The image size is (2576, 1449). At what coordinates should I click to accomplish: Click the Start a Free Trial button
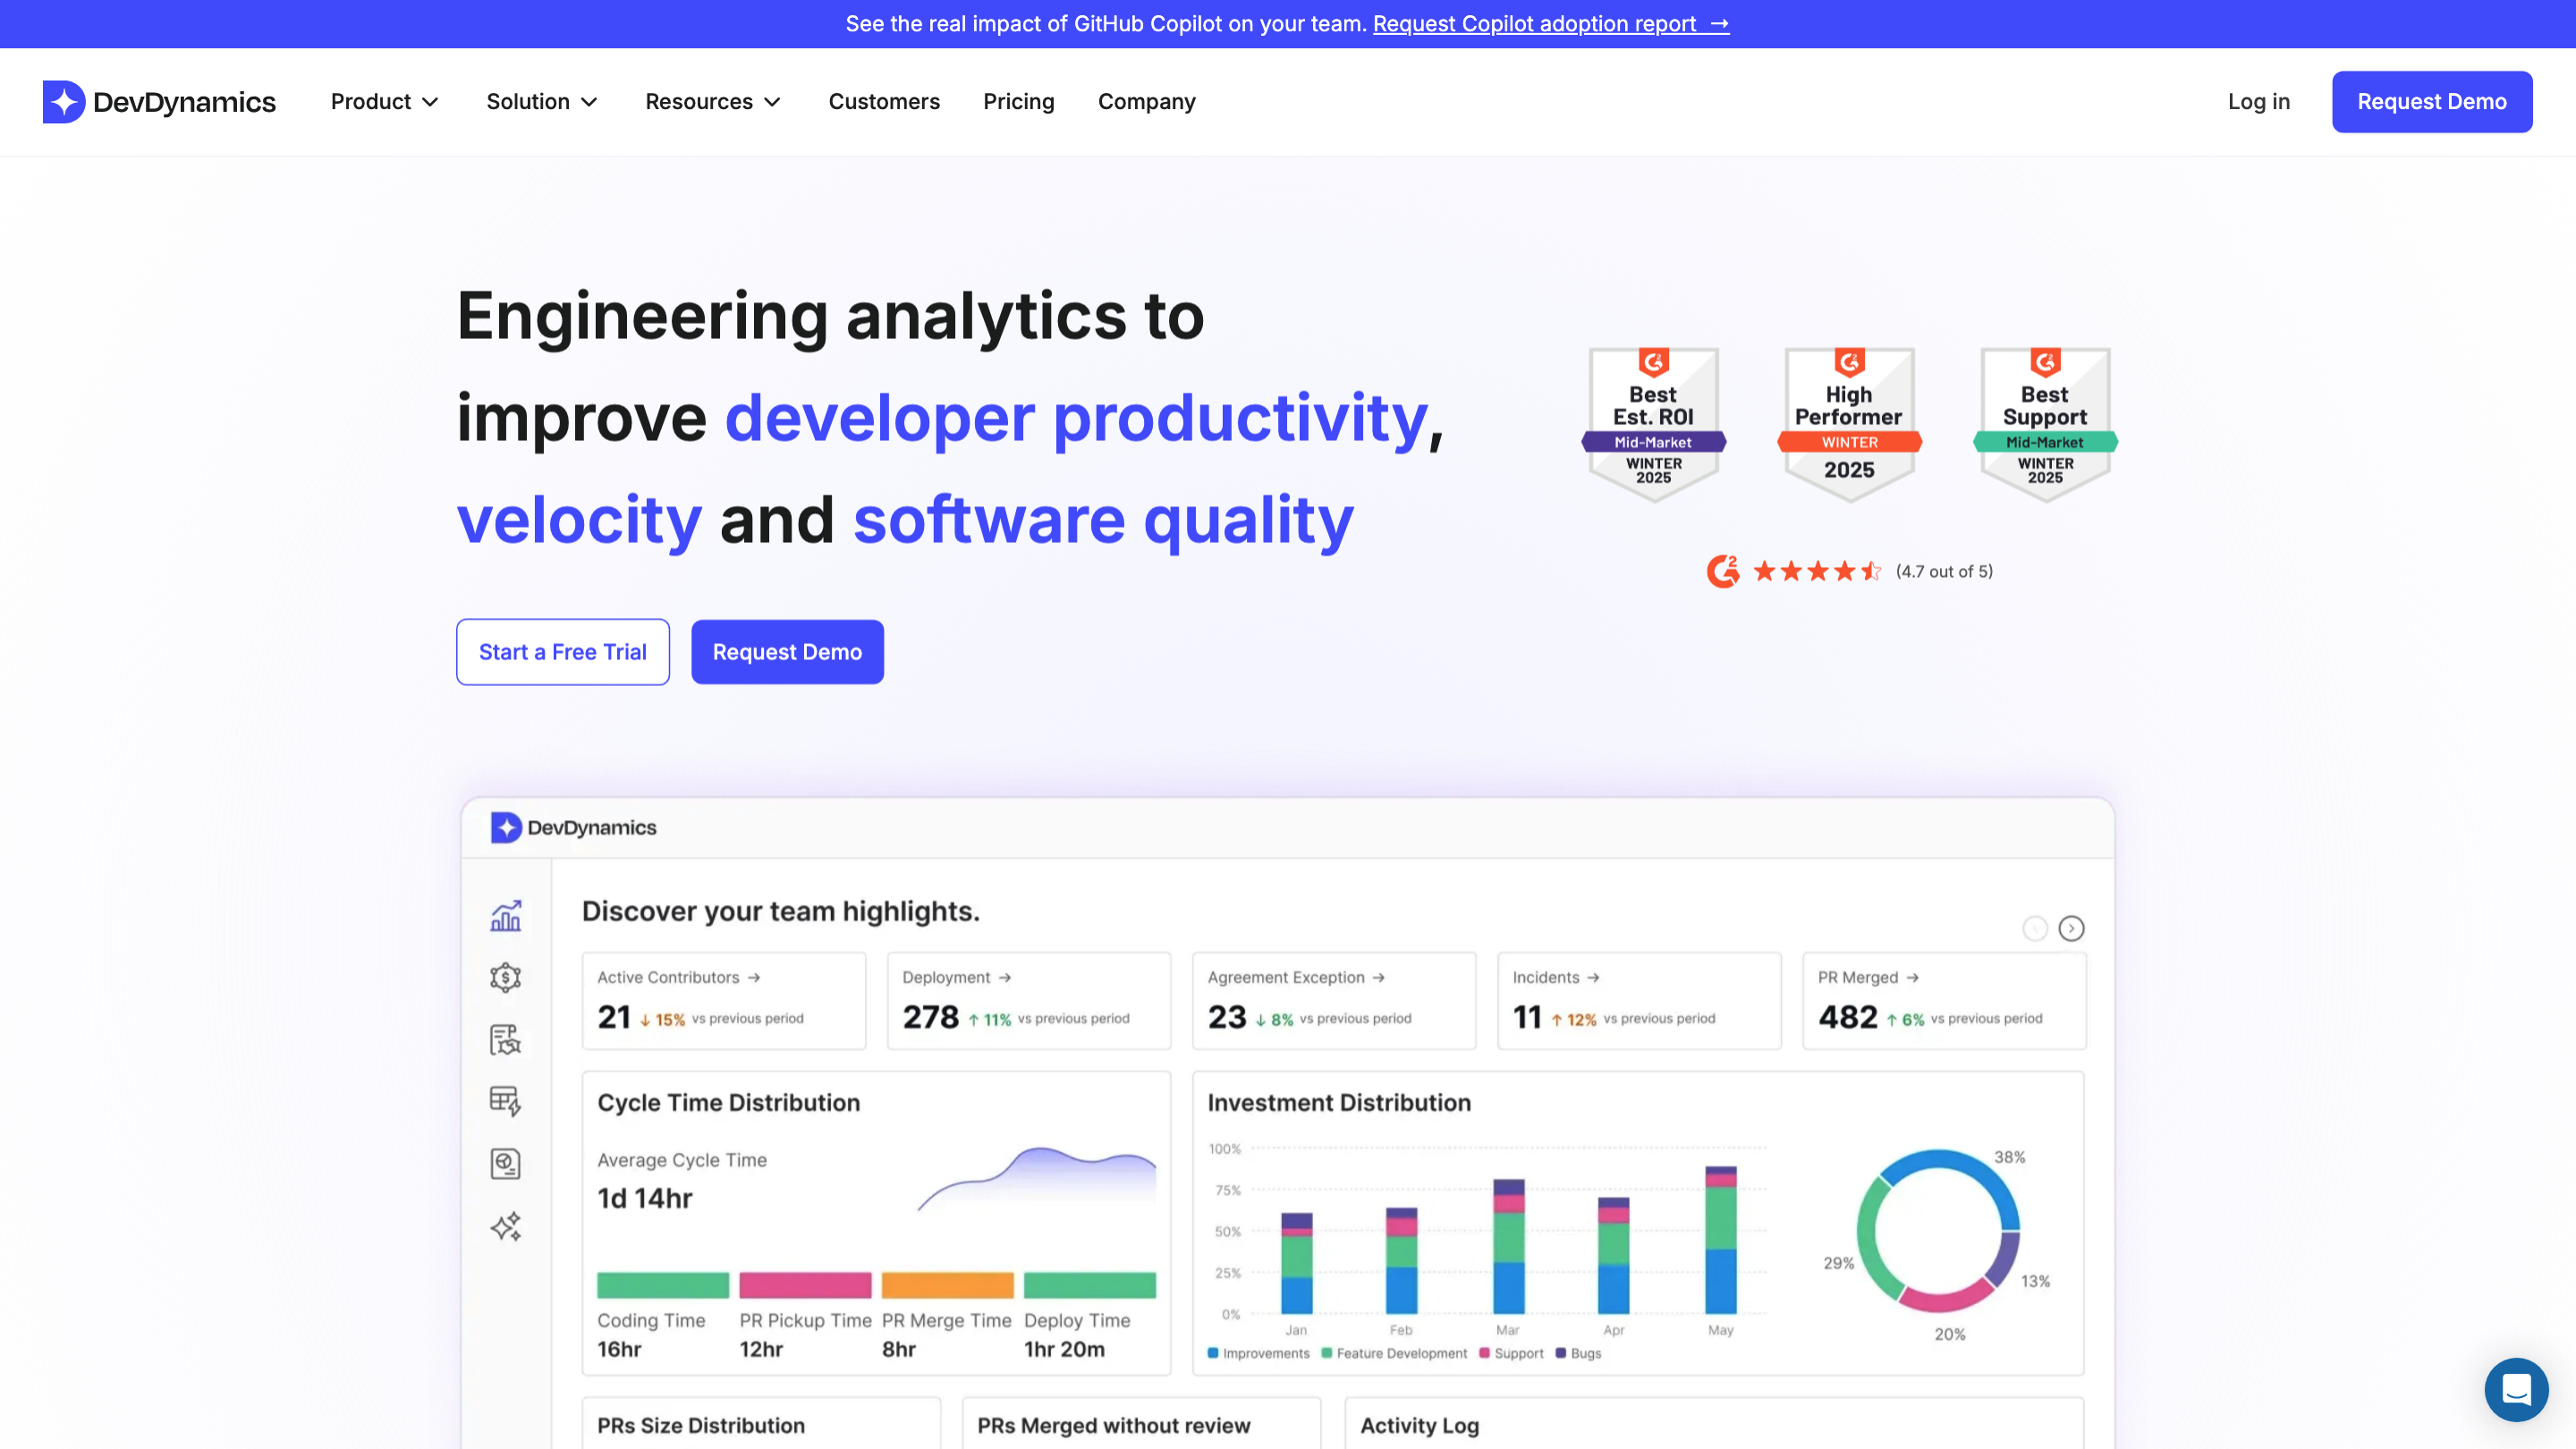(x=562, y=651)
